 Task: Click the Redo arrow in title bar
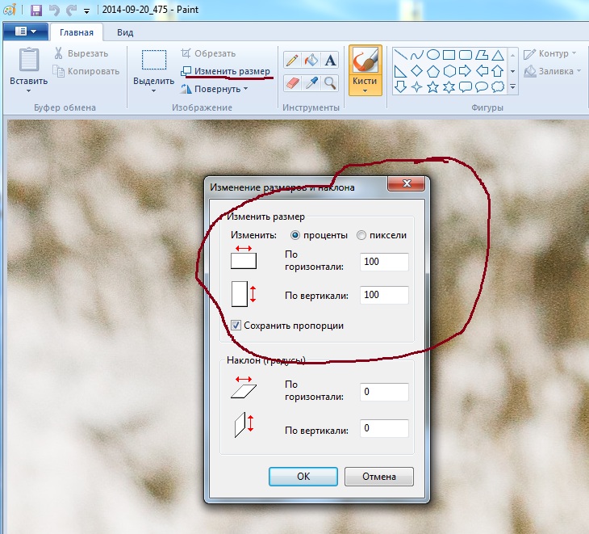(71, 10)
